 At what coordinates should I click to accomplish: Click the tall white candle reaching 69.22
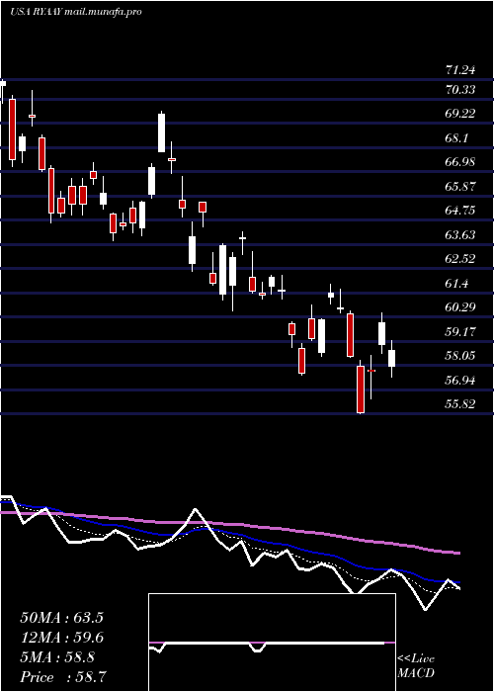161,132
